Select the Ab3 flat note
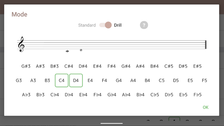Screen dimensions: 224x126 pyautogui.click(x=26, y=95)
